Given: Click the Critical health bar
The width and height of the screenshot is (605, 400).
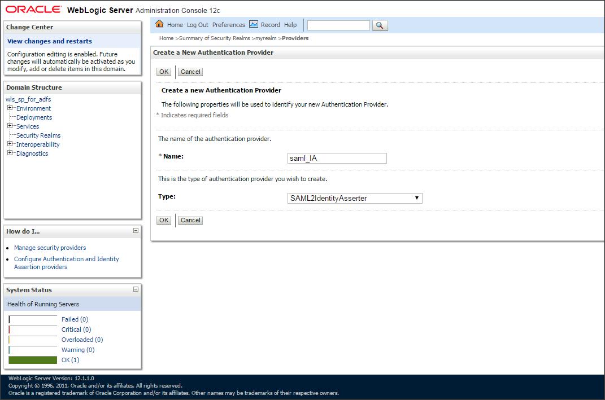Looking at the screenshot, I should 33,329.
